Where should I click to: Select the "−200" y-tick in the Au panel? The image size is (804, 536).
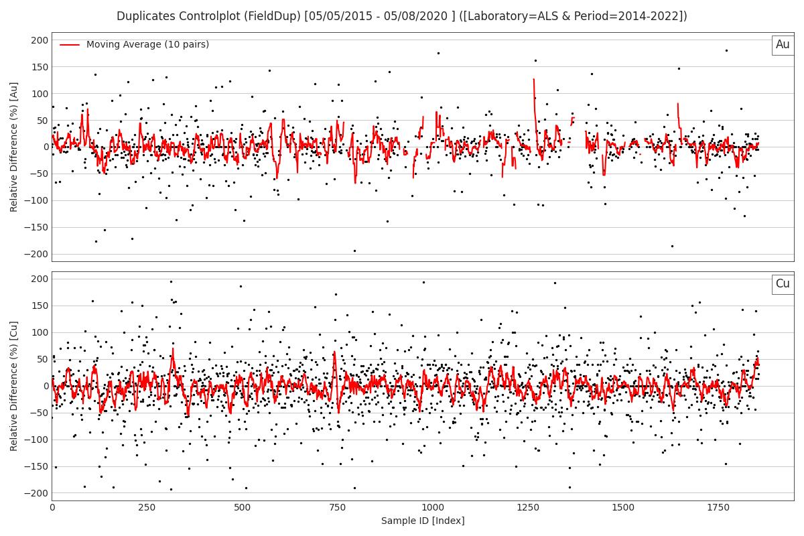pos(38,254)
